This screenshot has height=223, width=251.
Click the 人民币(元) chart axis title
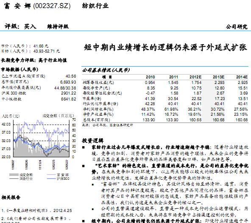pos(11,116)
